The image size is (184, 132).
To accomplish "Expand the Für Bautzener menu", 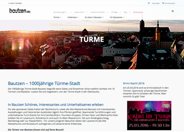I will pos(117,17).
